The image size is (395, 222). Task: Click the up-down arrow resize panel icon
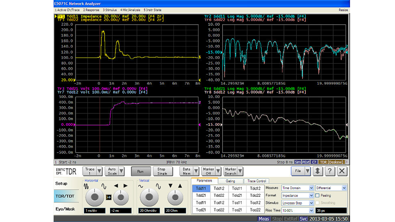318,171
